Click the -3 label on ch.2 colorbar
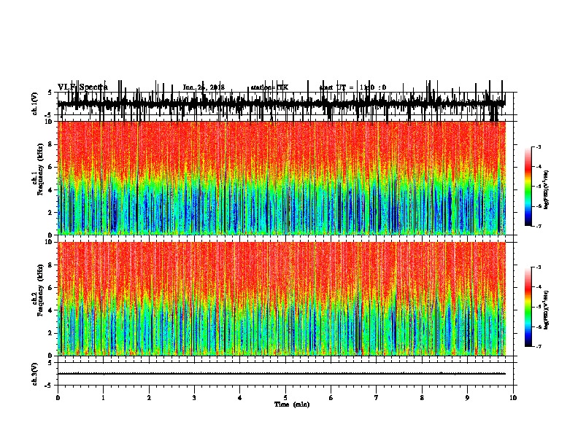Viewport: 578px width, 446px height. tap(538, 267)
